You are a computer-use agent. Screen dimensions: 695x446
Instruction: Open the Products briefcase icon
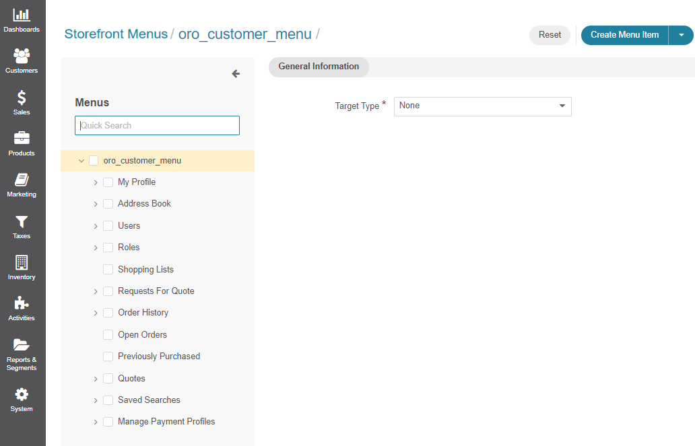tap(22, 139)
